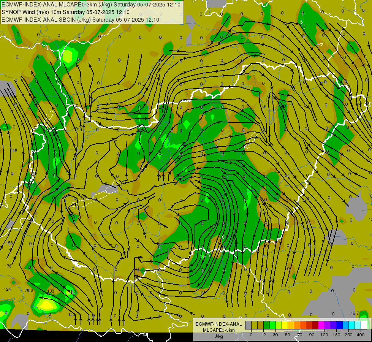Select the bright green legend swatch
Screen dimensions: 372x342
pos(272,325)
